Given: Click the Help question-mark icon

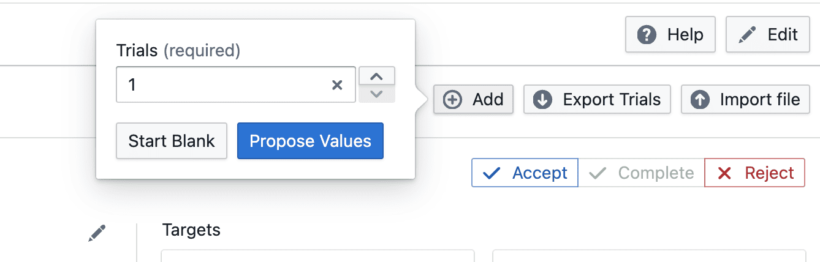Looking at the screenshot, I should (x=647, y=35).
